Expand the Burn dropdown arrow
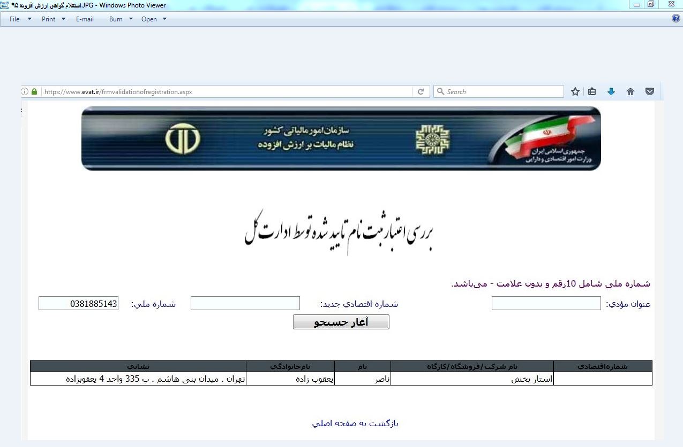Viewport: 683px width, 447px height. pos(131,19)
